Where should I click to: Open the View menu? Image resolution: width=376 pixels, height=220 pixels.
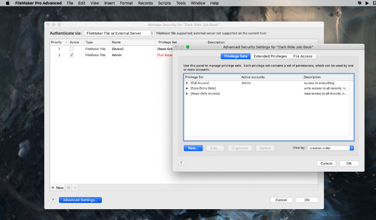[95, 3]
